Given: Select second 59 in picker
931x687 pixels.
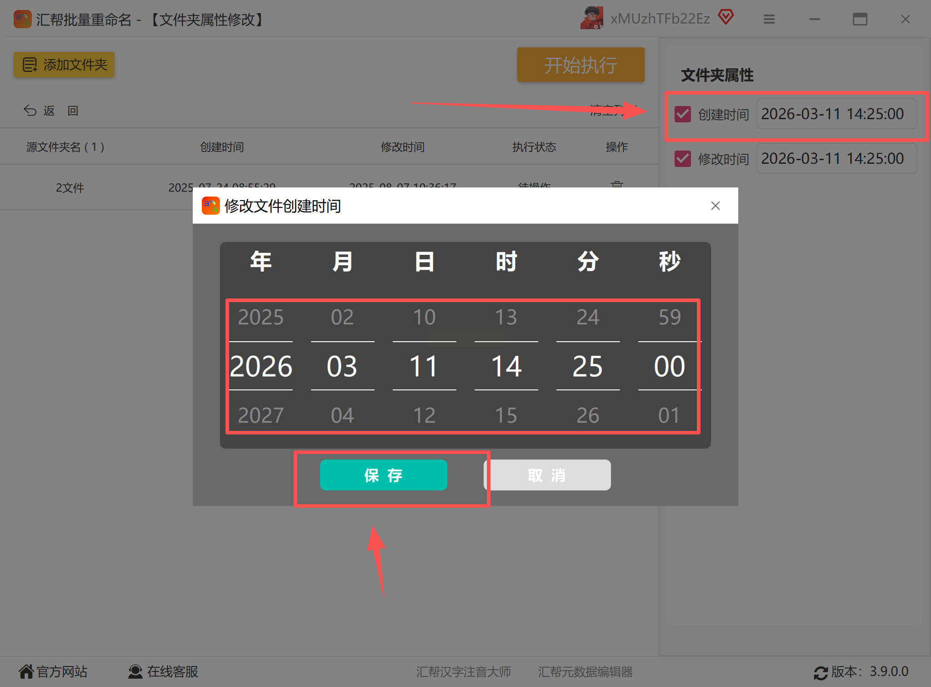Looking at the screenshot, I should (670, 317).
